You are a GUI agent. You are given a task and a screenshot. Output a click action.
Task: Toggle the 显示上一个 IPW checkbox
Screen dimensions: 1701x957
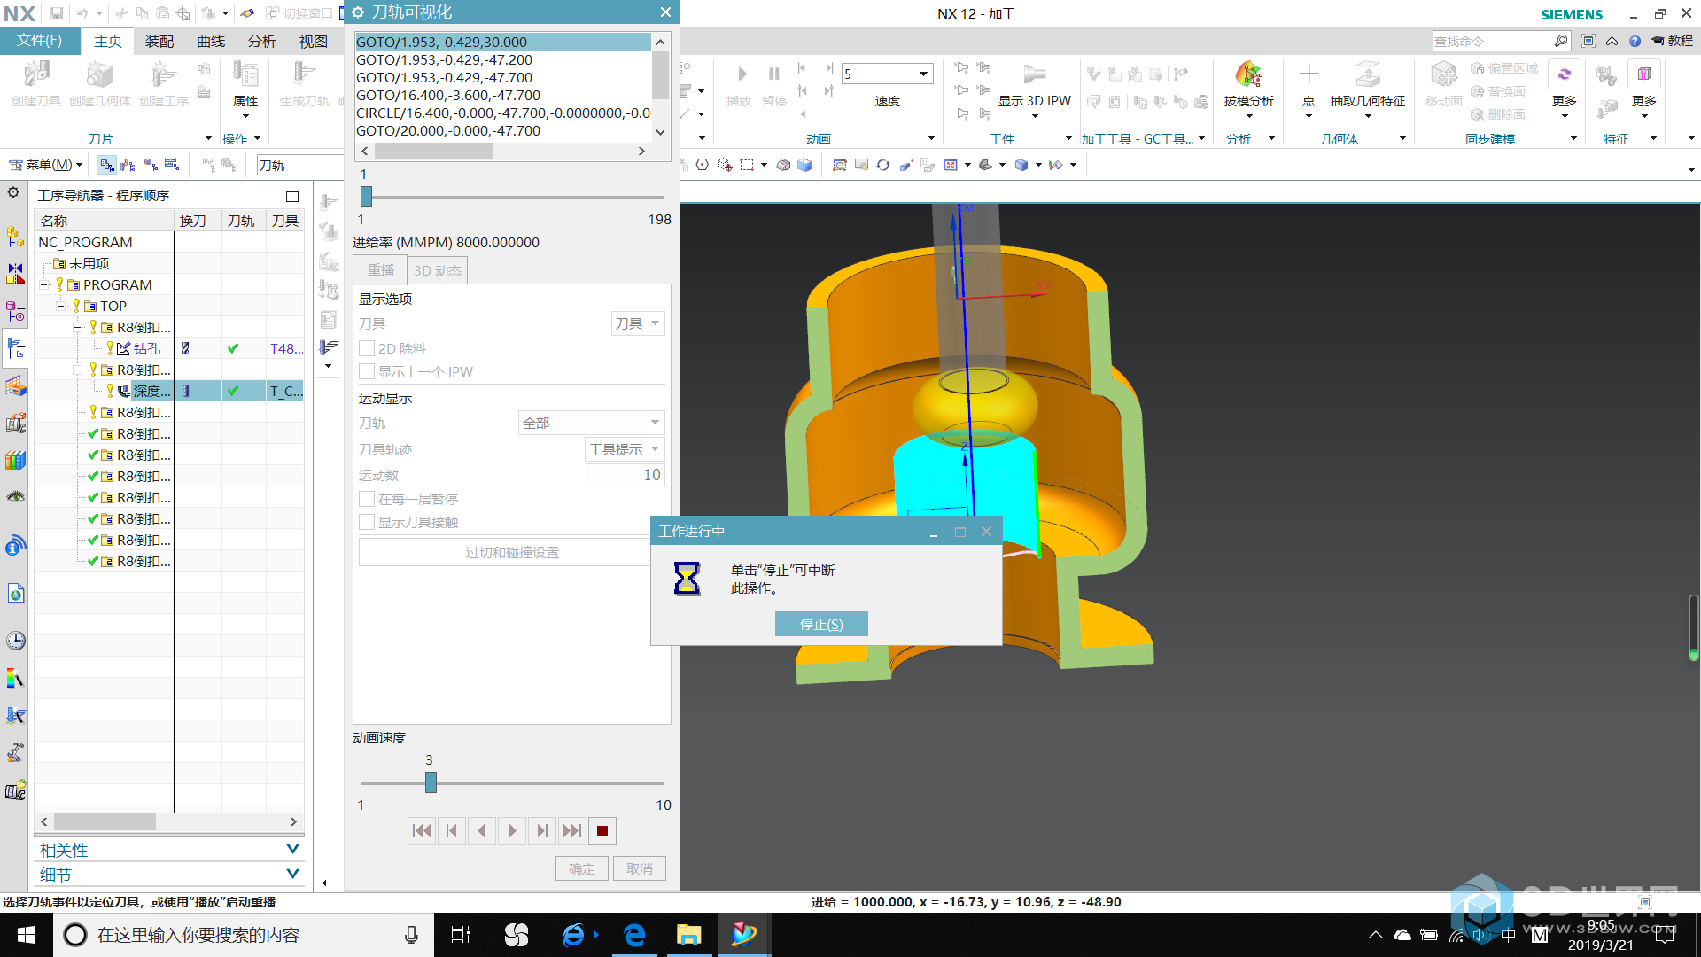pos(367,371)
